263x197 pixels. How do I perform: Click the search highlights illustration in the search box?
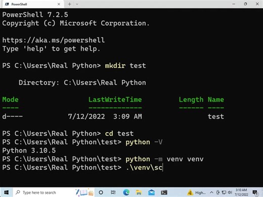[x=85, y=192]
